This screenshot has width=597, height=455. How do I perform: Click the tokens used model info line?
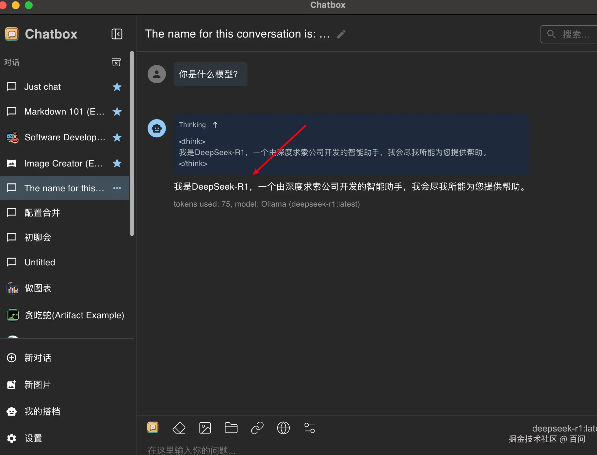266,204
